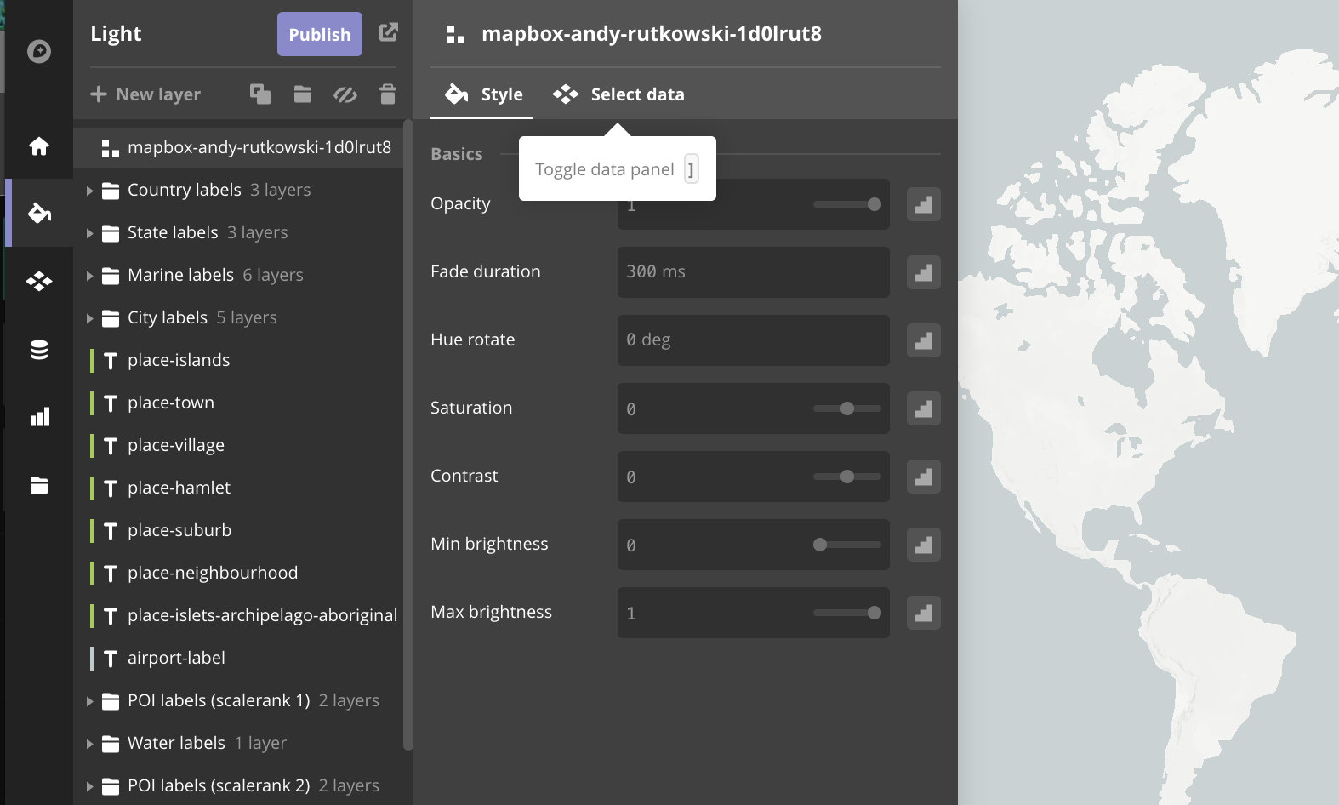Screen dimensions: 1339x805
Task: Open Tilesets icon in left sidebar
Action: click(39, 281)
